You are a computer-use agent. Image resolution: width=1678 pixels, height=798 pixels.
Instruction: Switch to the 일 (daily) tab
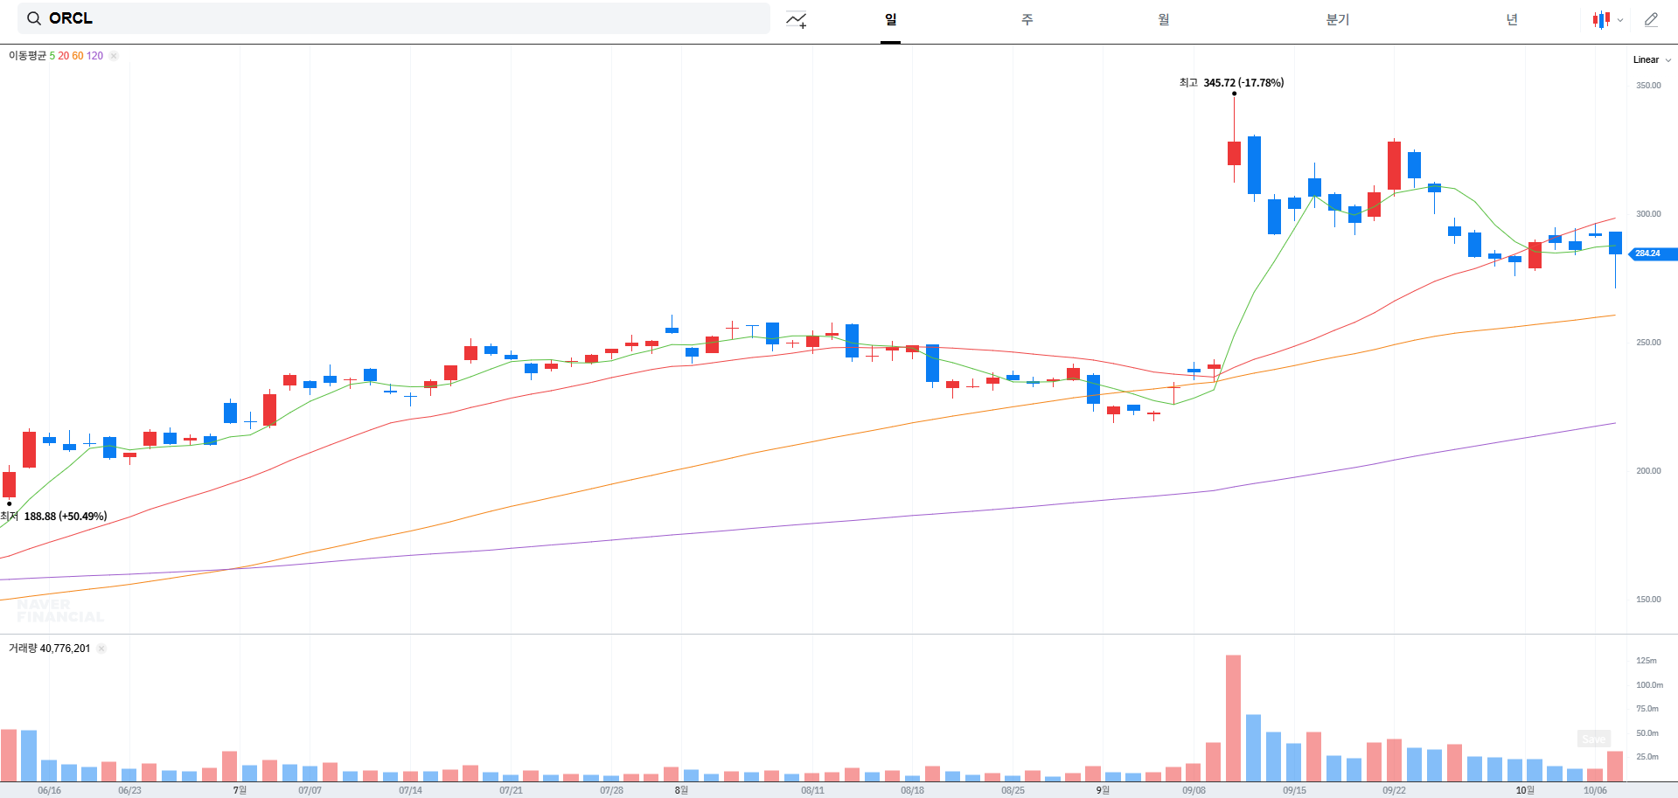(890, 19)
